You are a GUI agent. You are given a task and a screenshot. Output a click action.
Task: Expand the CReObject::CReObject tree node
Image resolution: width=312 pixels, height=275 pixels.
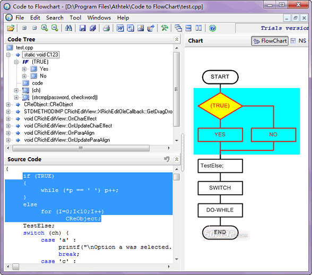click(8, 105)
